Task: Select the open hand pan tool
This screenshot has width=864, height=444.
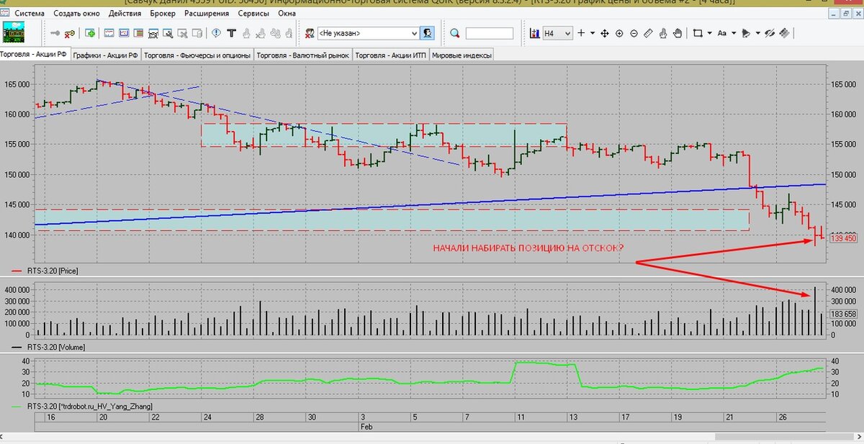Action: [678, 33]
